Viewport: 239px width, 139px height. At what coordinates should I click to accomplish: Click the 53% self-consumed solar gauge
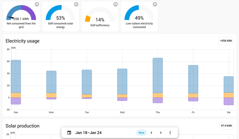click(x=61, y=13)
